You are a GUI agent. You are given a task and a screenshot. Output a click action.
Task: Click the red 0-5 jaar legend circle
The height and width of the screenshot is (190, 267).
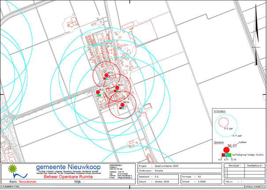pos(224,121)
